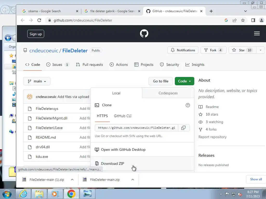The height and width of the screenshot is (199, 266).
Task: Open the FileDeleter.sys file
Action: click(47, 109)
